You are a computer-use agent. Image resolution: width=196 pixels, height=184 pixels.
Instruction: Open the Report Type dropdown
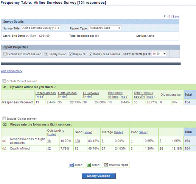(105, 28)
